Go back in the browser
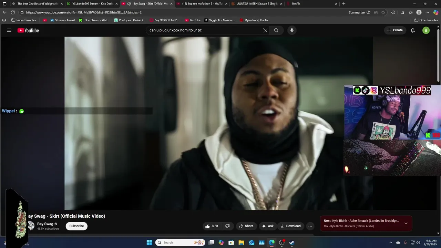The image size is (441, 248). click(x=4, y=12)
